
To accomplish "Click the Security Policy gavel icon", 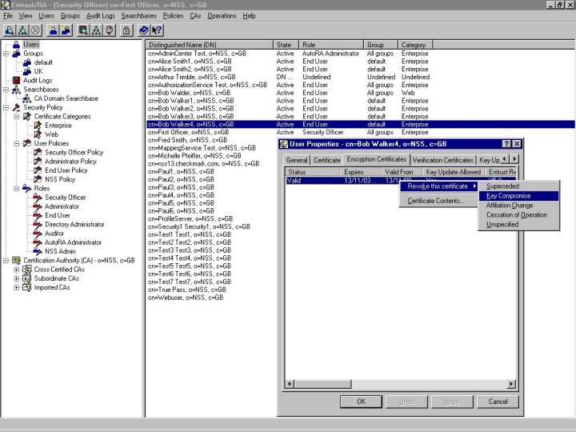I will 16,108.
